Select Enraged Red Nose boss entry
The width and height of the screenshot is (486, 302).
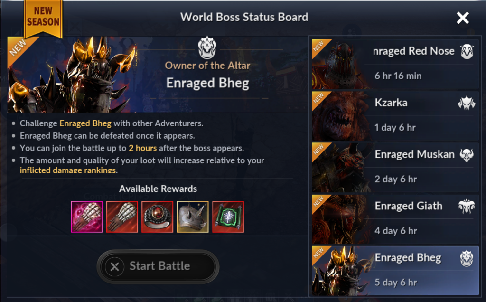pyautogui.click(x=395, y=64)
